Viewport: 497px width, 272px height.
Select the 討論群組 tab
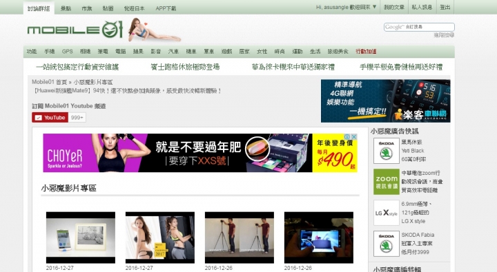coord(39,8)
